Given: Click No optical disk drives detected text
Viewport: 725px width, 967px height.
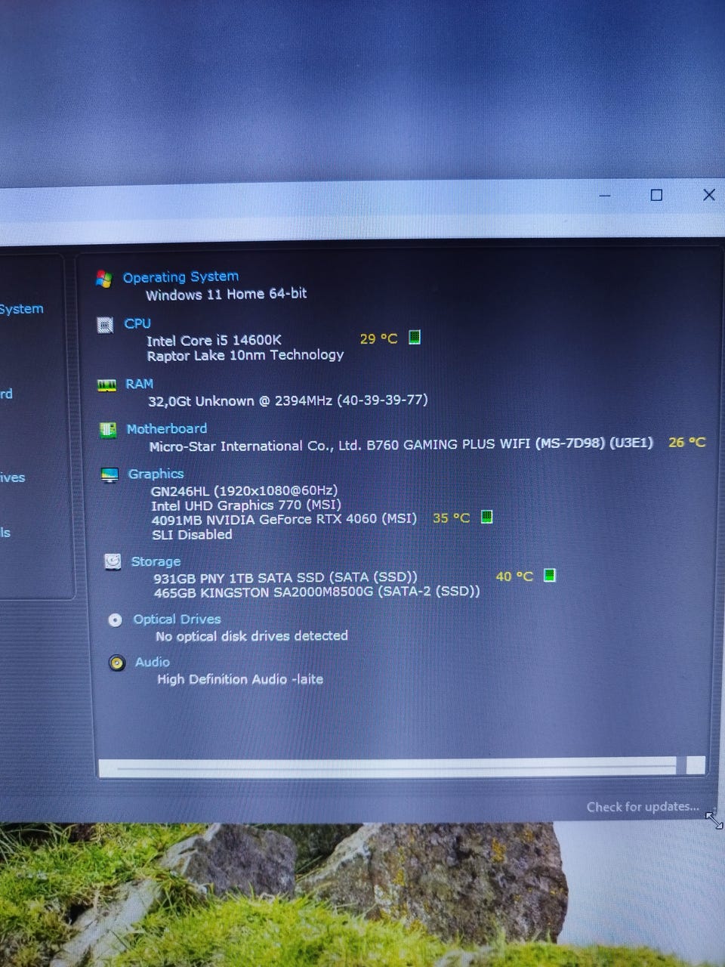Looking at the screenshot, I should 251,636.
